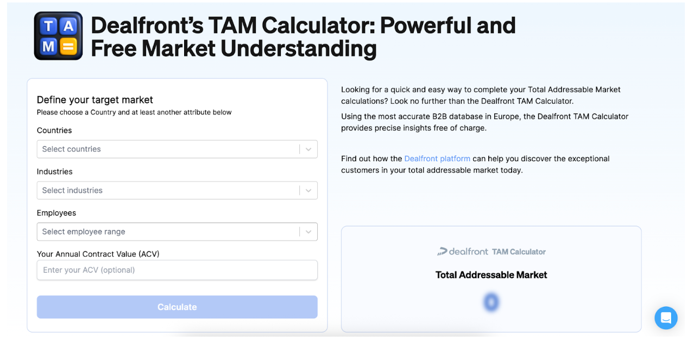Click the Calculate button
This screenshot has height=341, width=693.
pos(177,307)
